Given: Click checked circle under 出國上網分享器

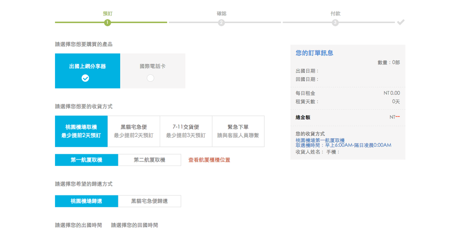Looking at the screenshot, I should tap(85, 78).
